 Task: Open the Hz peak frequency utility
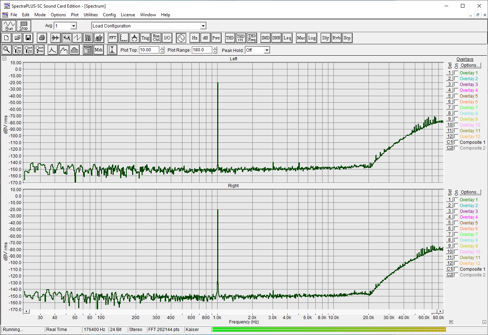(x=195, y=38)
